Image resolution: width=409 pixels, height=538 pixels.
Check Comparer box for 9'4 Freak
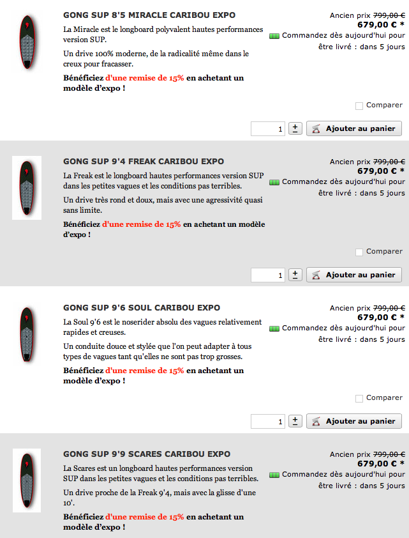(359, 252)
